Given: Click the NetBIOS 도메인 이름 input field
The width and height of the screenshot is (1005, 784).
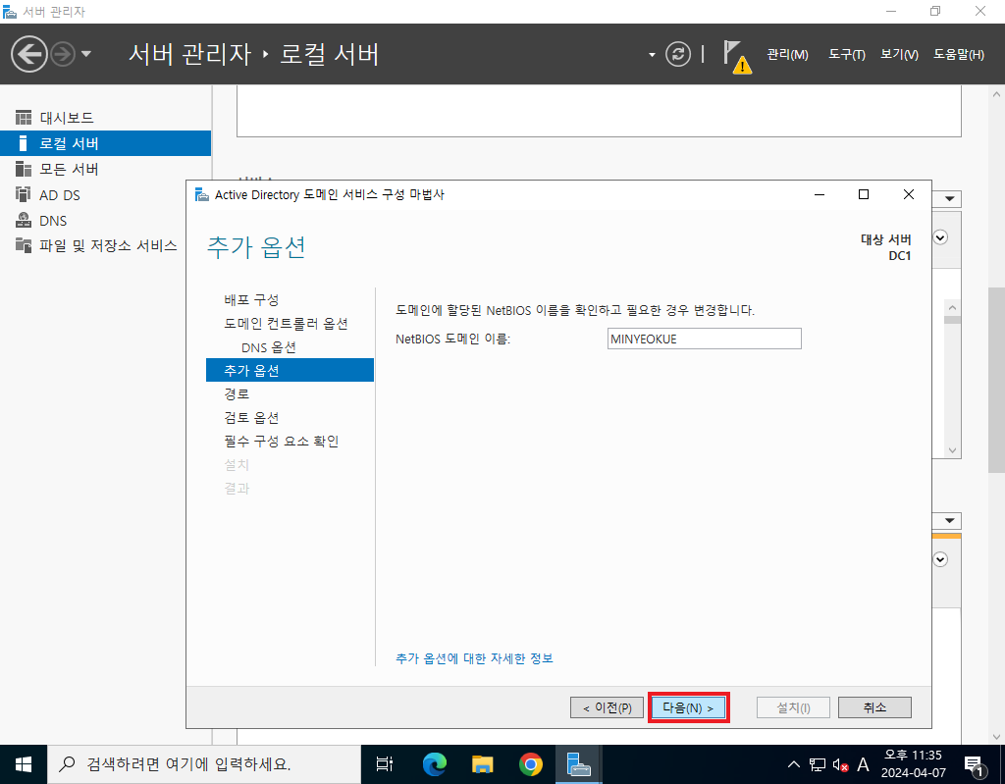Looking at the screenshot, I should (705, 340).
